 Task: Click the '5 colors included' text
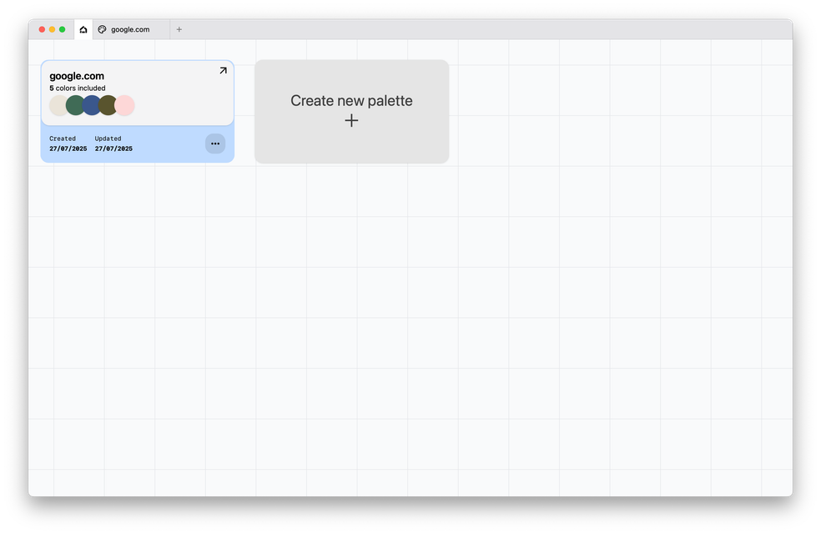click(x=78, y=88)
